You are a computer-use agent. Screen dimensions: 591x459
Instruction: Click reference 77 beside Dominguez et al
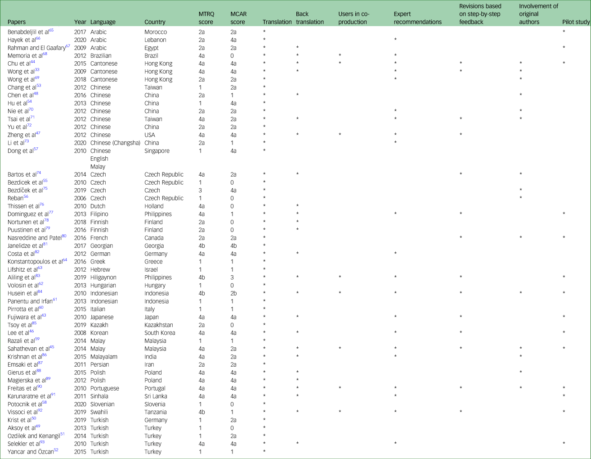[x=51, y=212]
